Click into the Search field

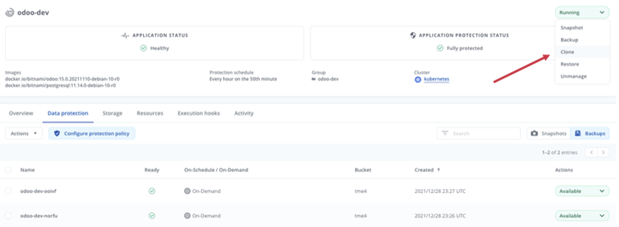tap(479, 134)
